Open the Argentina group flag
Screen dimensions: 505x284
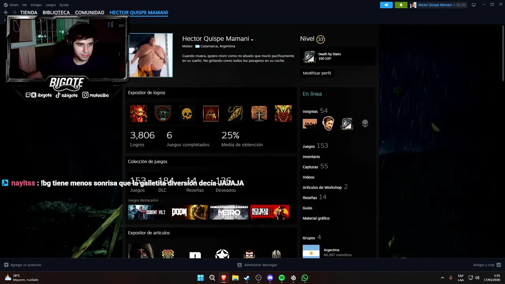coord(311,252)
